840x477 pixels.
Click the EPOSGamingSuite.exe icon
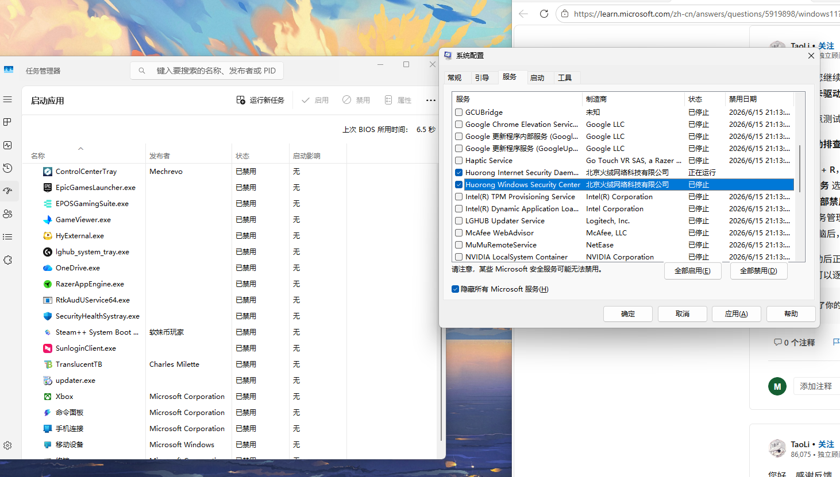48,204
